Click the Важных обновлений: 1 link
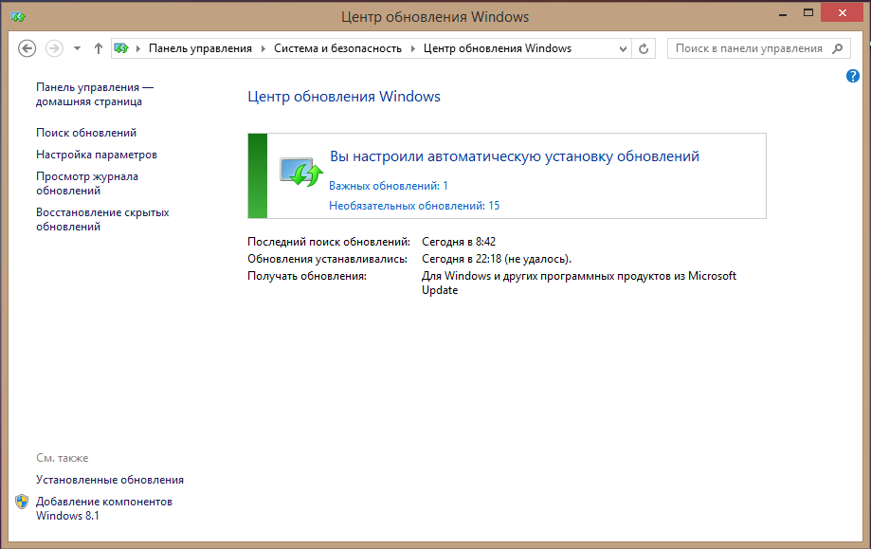The height and width of the screenshot is (549, 871). point(389,186)
